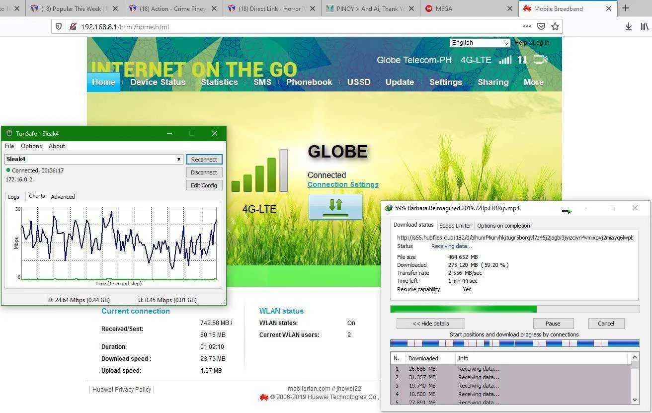Click the connections list scrollbar up arrow

pos(635,357)
